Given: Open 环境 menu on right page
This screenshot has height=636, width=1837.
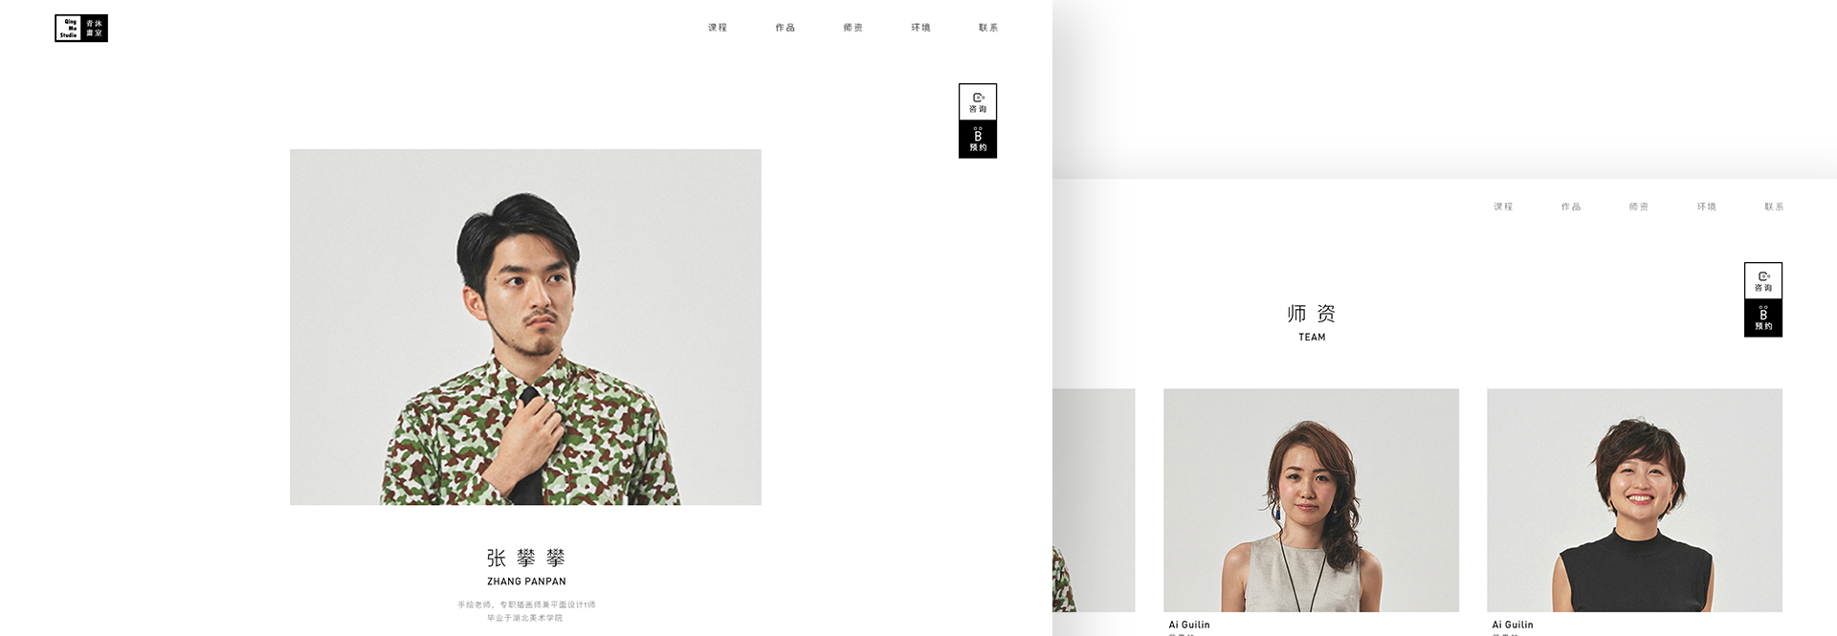Looking at the screenshot, I should [1707, 207].
